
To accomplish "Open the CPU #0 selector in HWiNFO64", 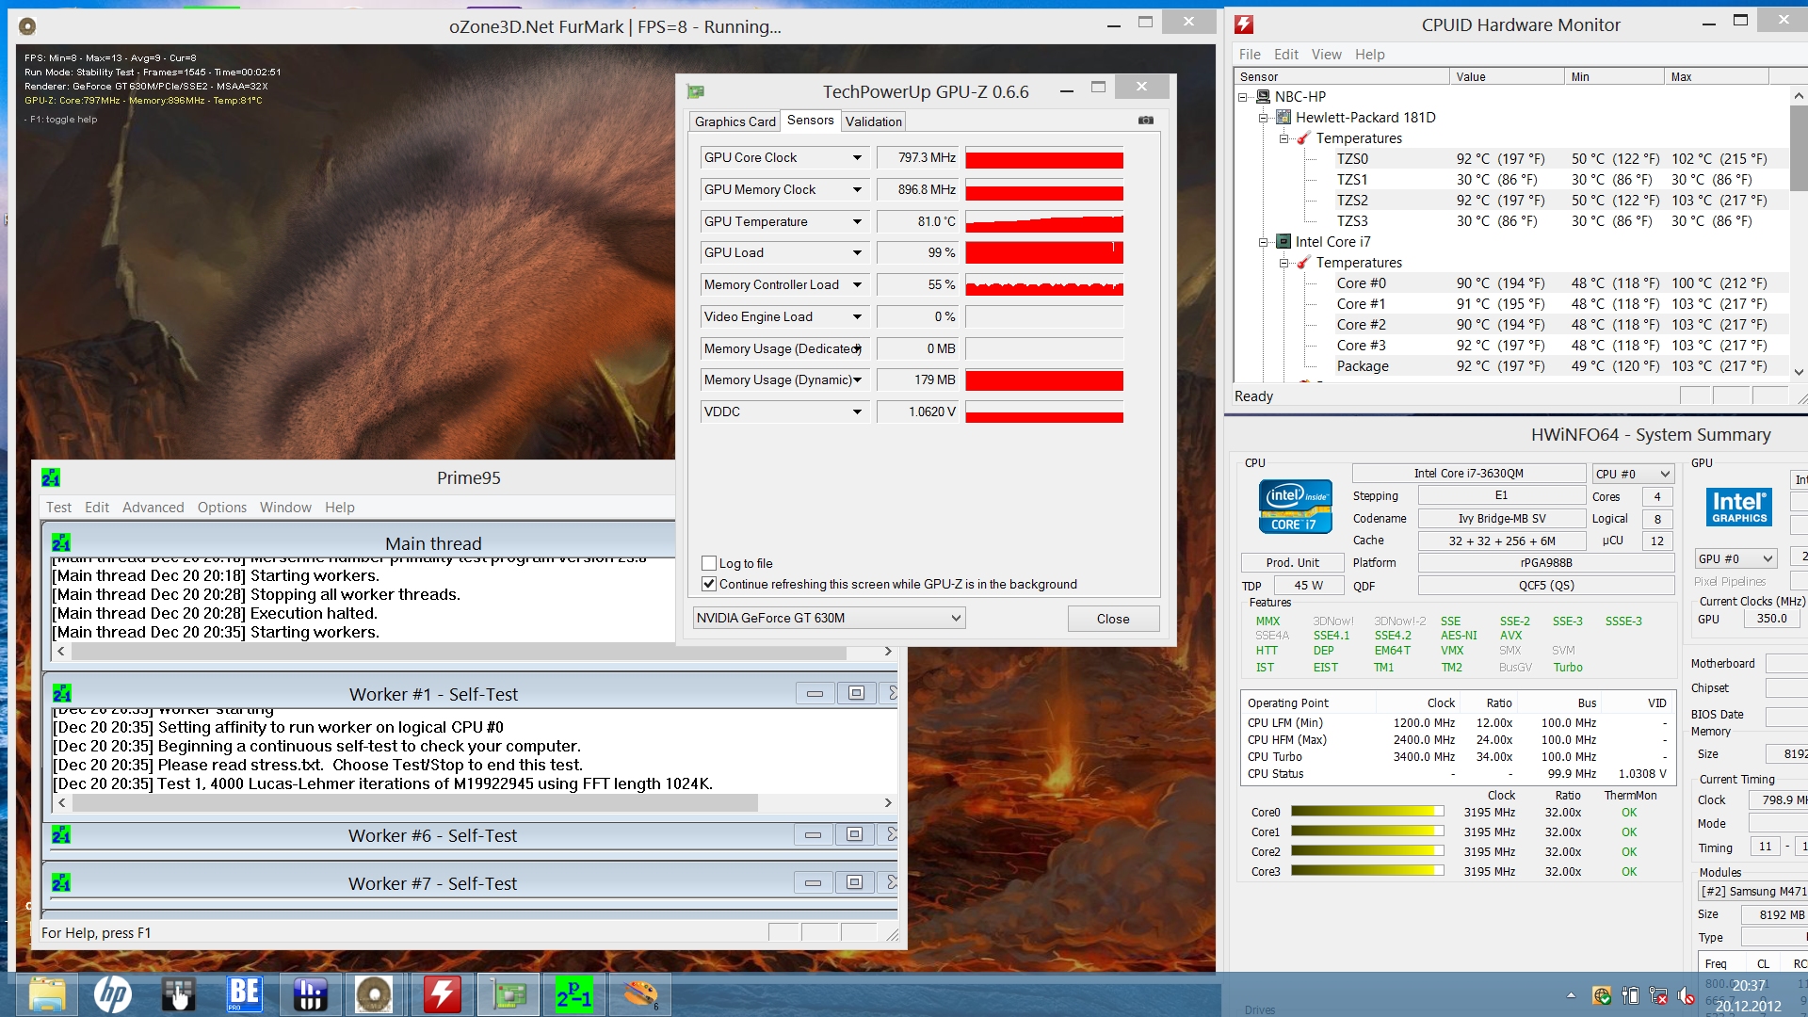I will 1633,474.
